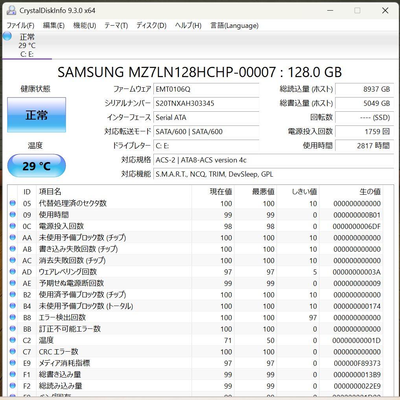Click the status orb for attribute 0C
This screenshot has width=400, height=400.
(13, 226)
